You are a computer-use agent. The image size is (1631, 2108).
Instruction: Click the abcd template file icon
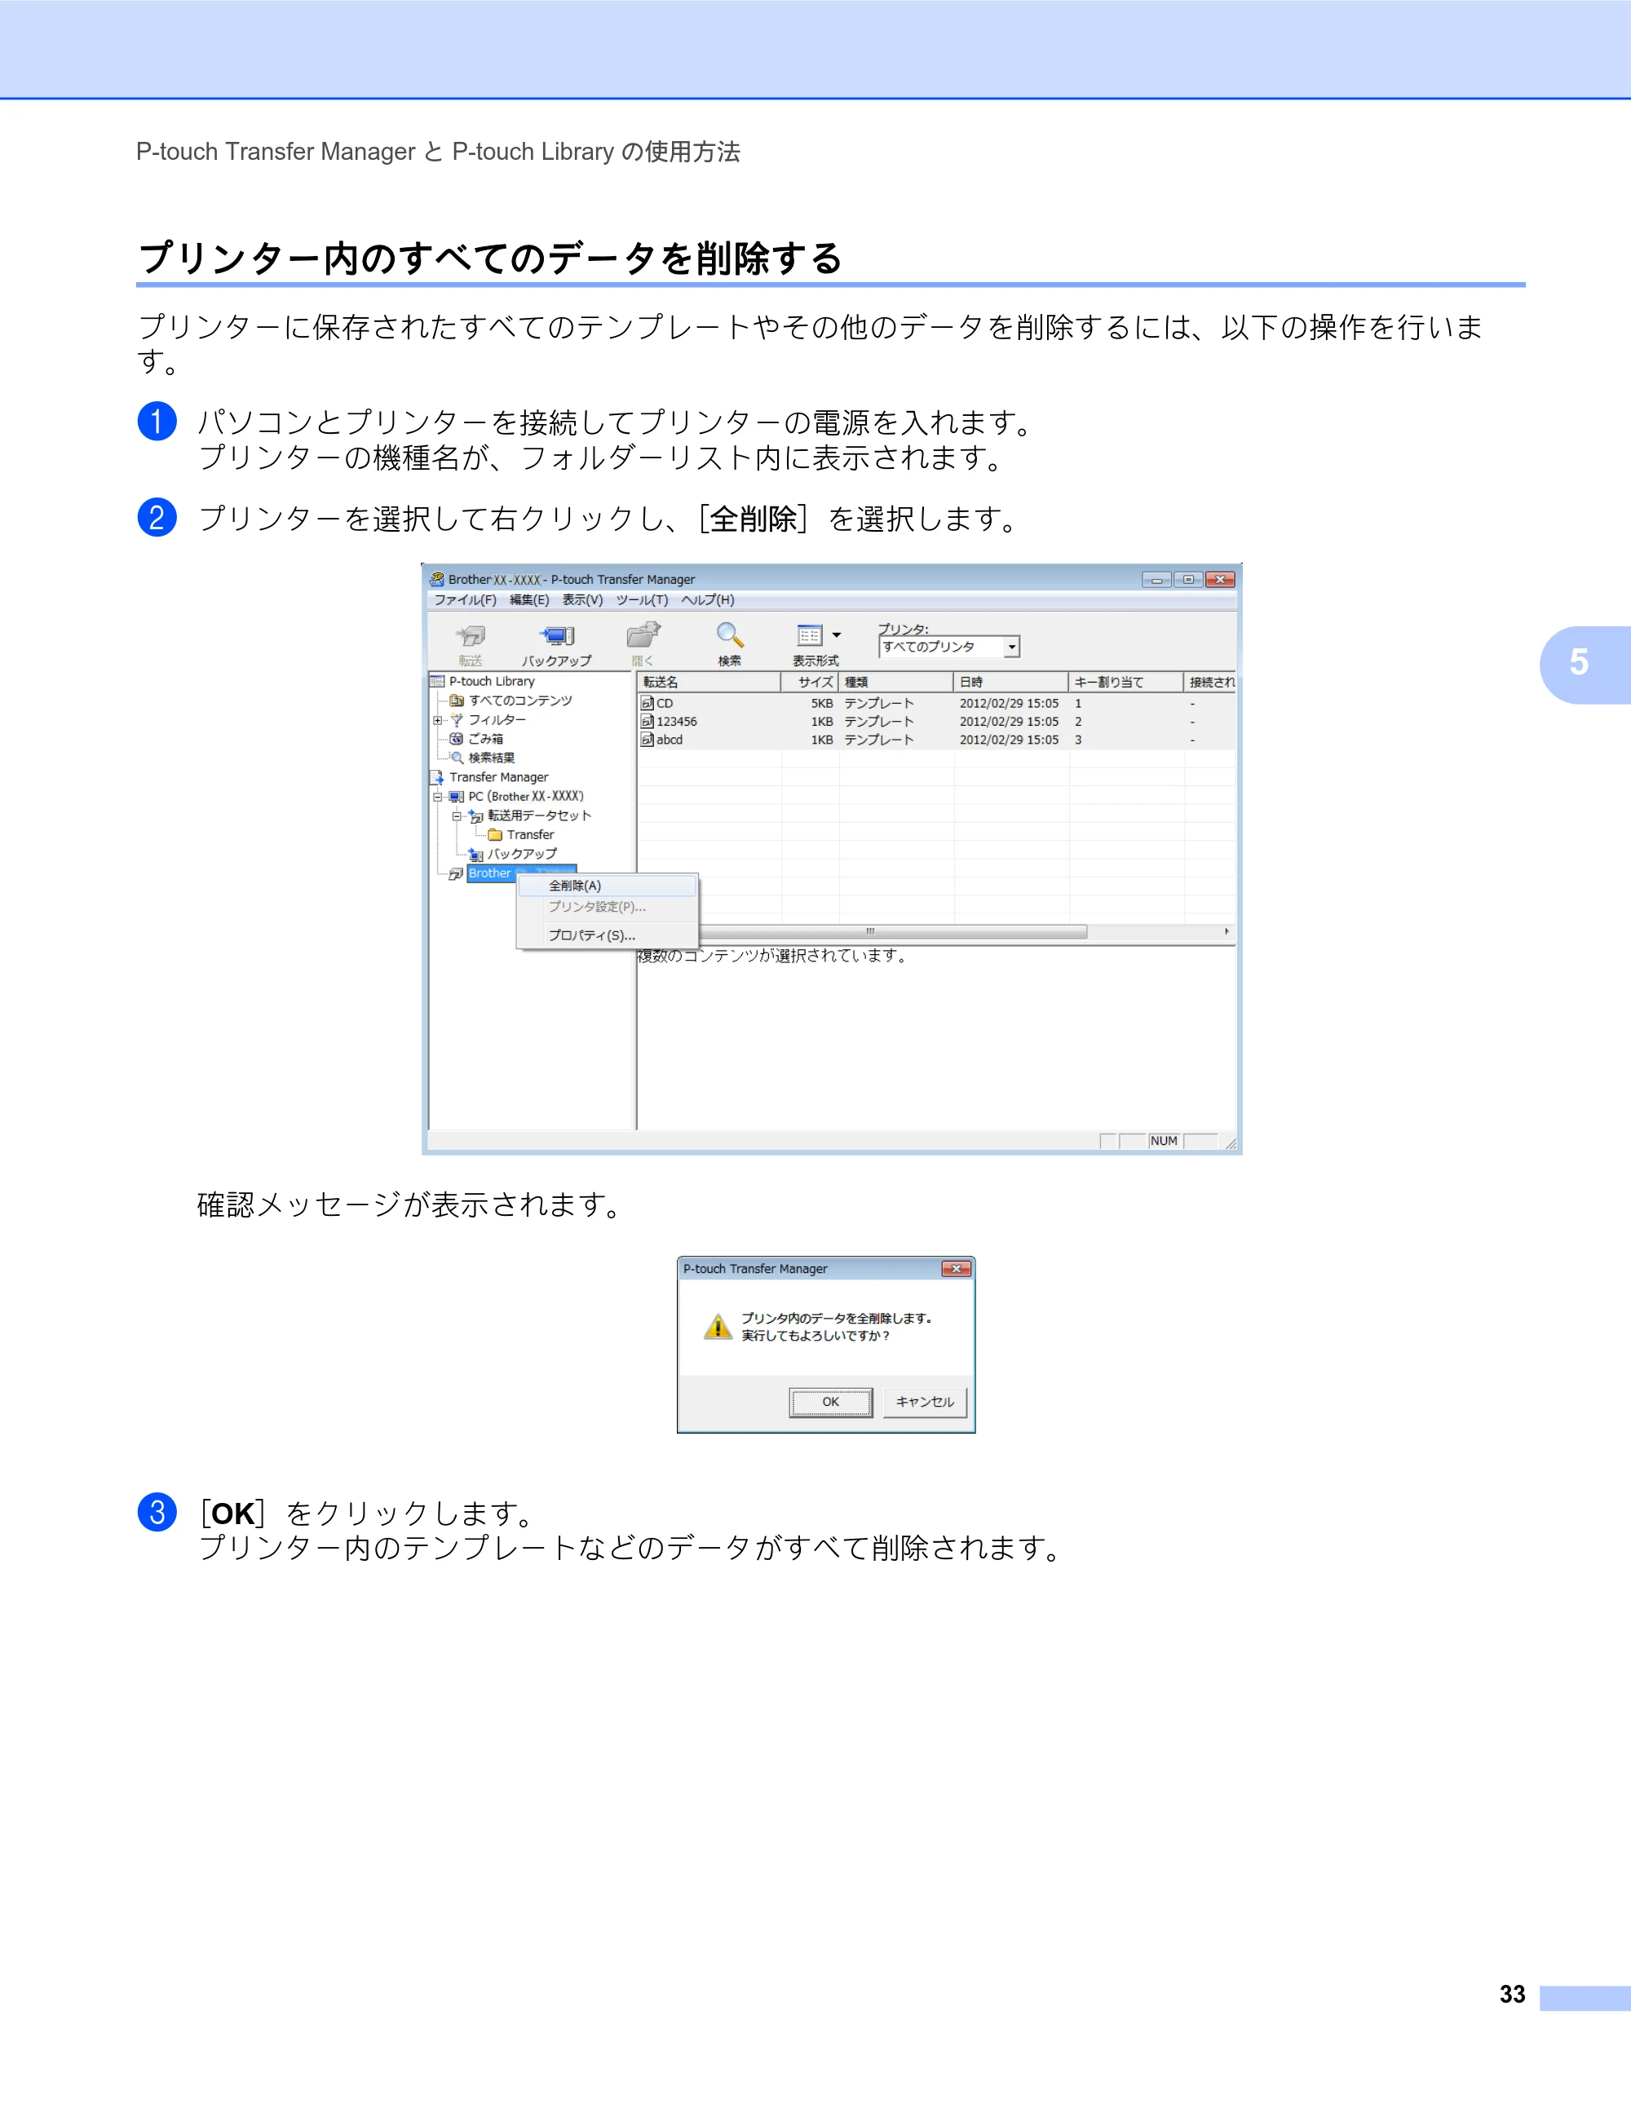pyautogui.click(x=648, y=740)
